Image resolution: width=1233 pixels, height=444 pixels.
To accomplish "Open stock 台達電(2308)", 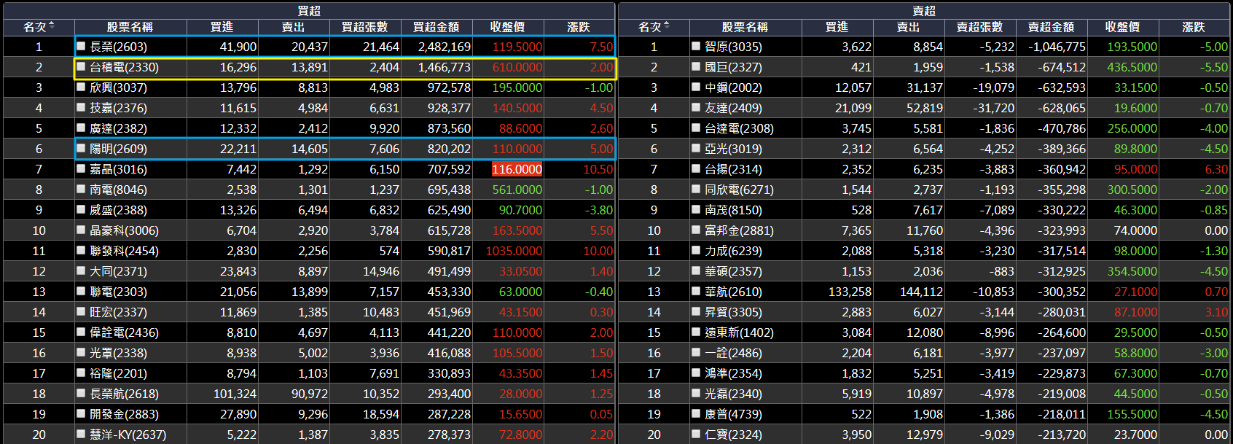I will coord(739,128).
